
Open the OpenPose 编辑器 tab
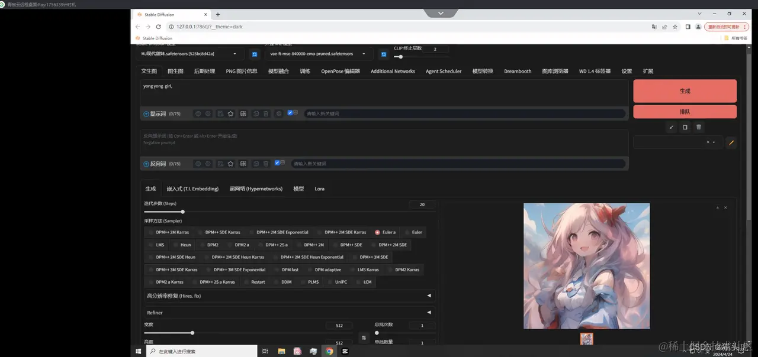[x=341, y=71]
